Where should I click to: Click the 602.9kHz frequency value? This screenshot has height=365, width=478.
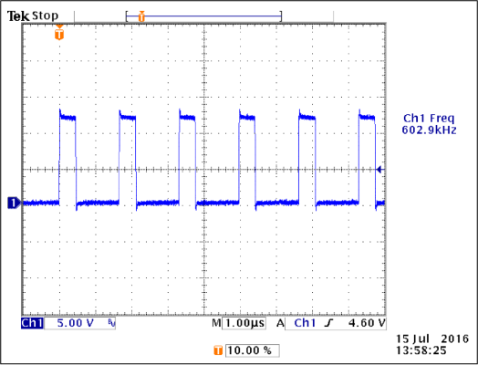click(x=429, y=130)
